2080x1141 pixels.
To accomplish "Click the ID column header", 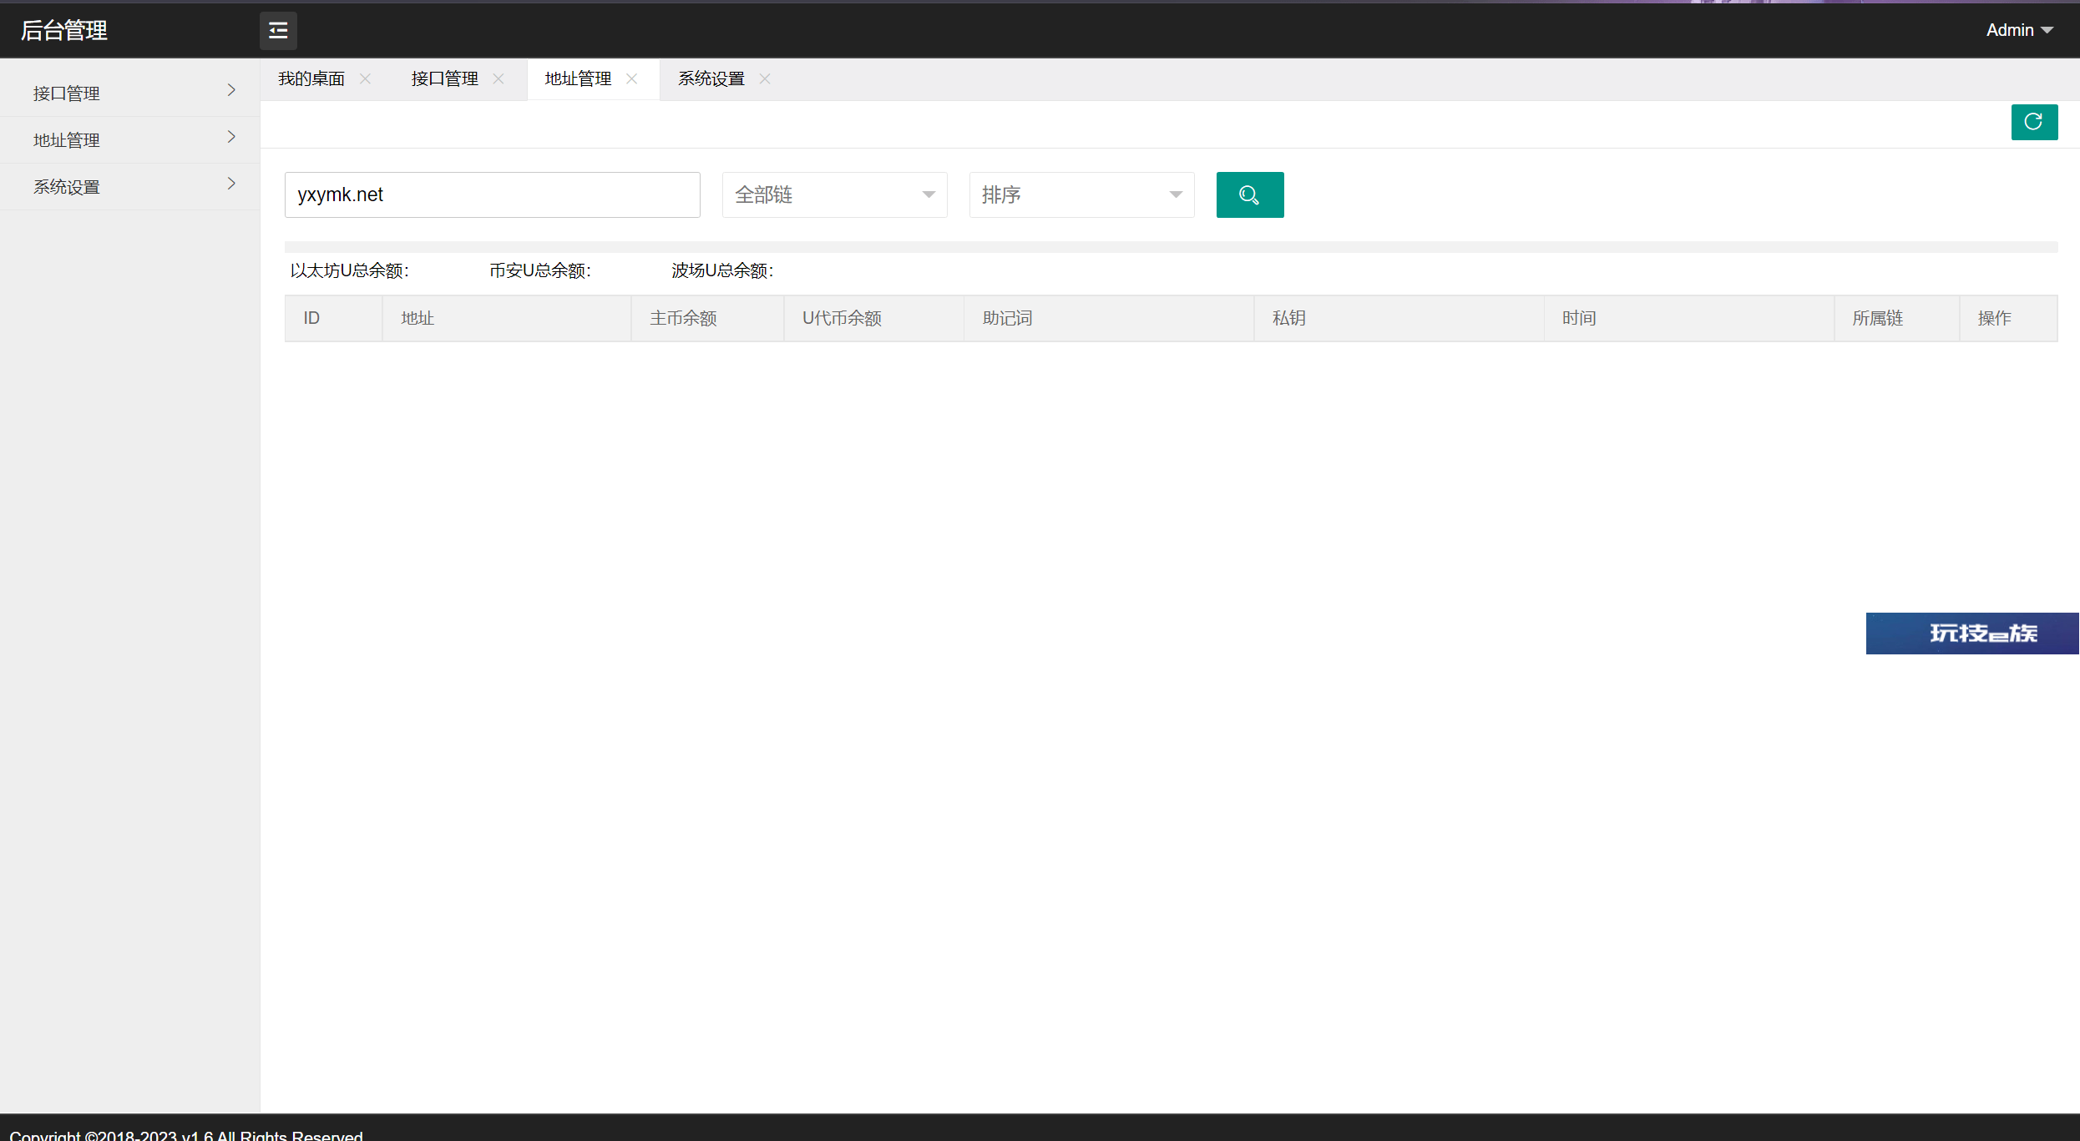I will (334, 318).
